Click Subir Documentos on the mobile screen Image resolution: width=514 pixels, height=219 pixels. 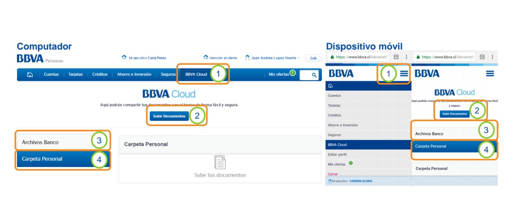pyautogui.click(x=454, y=114)
